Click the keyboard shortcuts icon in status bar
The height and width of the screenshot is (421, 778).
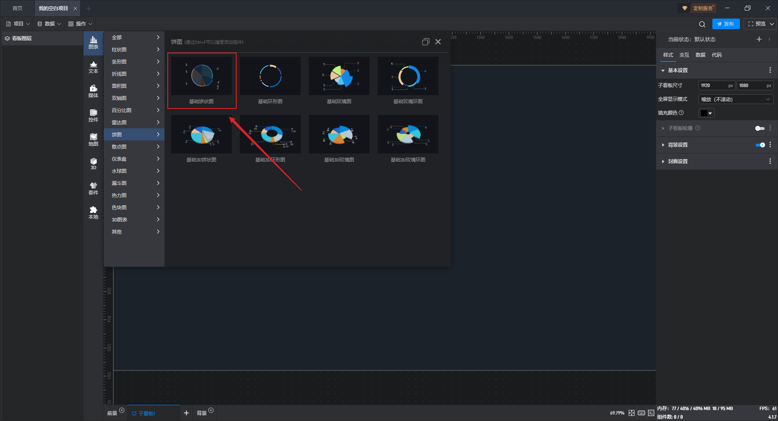point(641,413)
